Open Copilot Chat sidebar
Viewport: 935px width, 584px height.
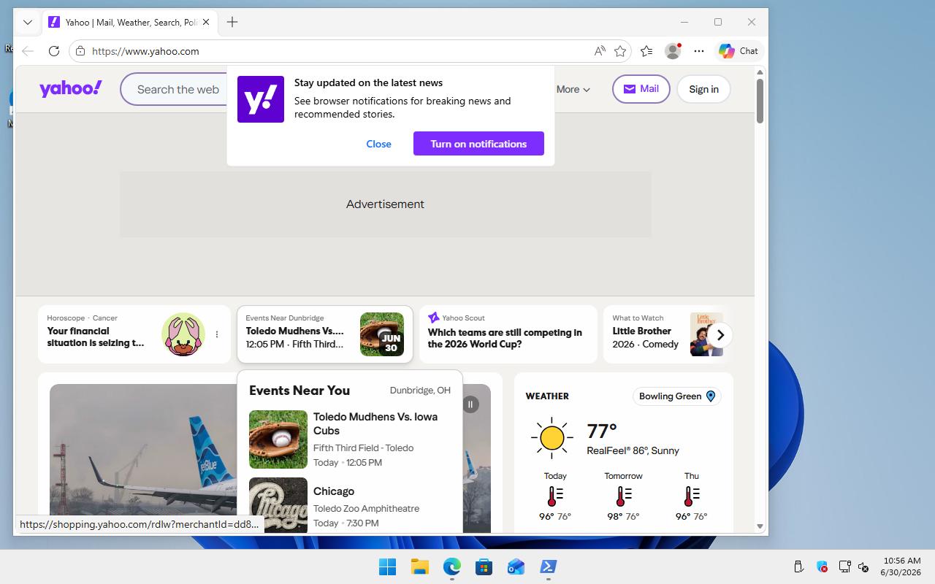coord(739,51)
